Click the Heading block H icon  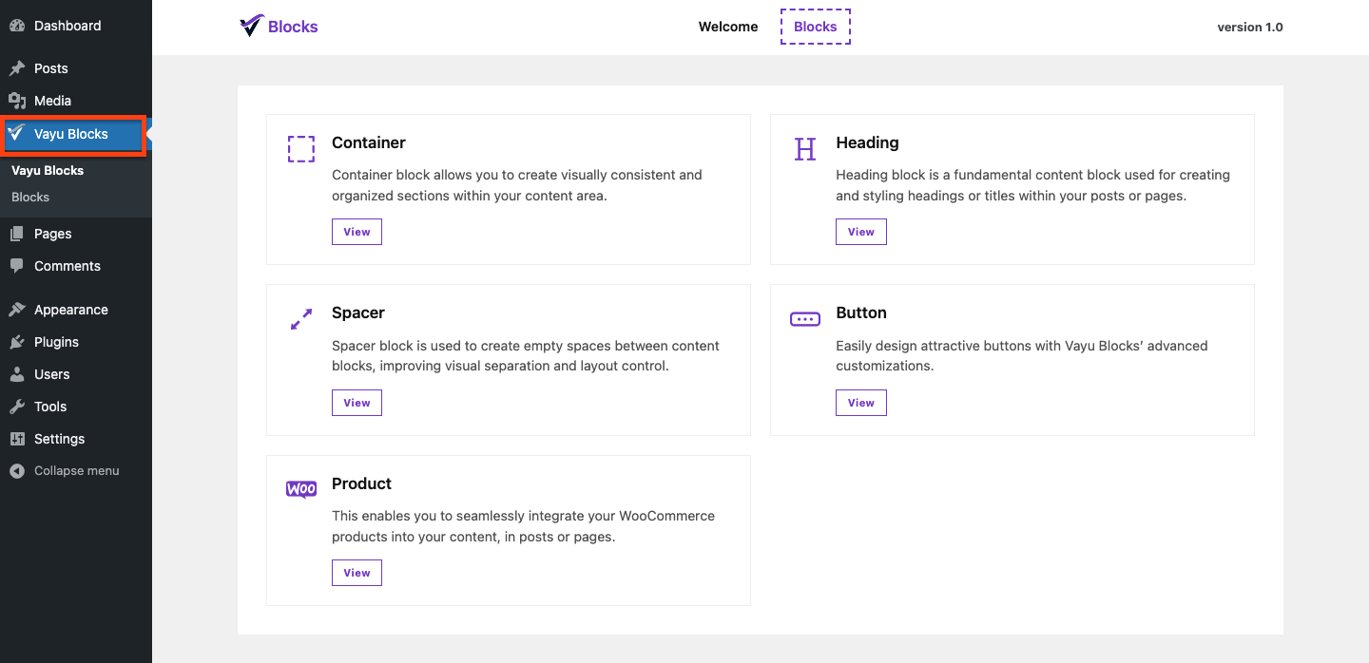[x=805, y=149]
